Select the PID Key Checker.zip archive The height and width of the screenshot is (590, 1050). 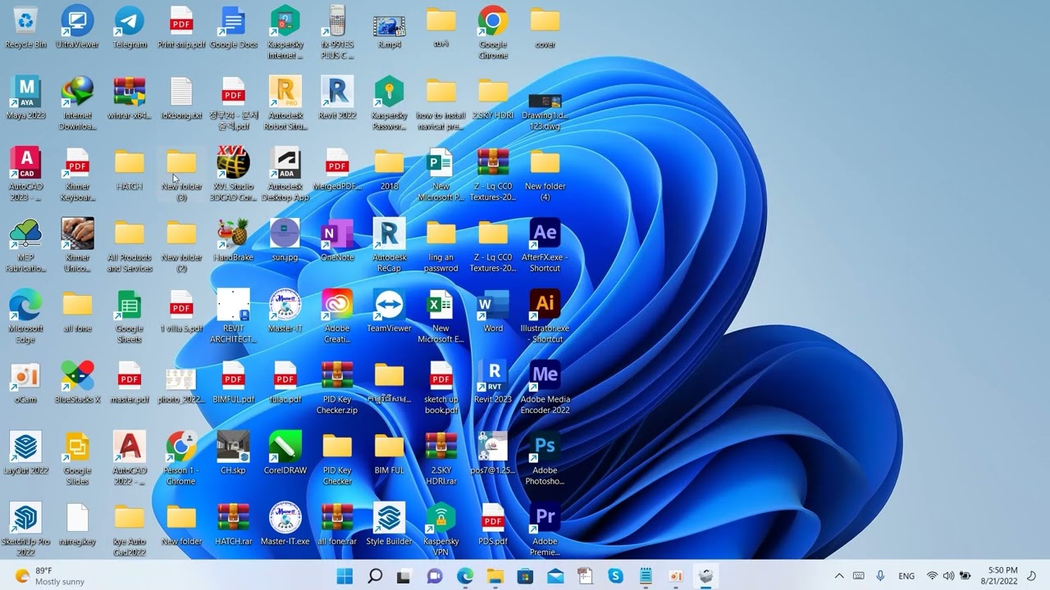pyautogui.click(x=337, y=388)
